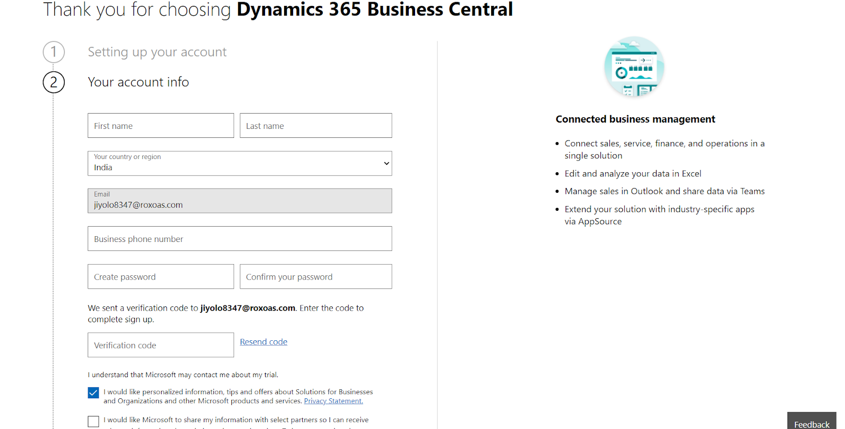Select the Setting up your account step
The image size is (845, 429).
click(x=157, y=52)
